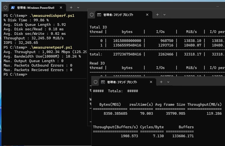
Task: Click the '% Disk Time : 99.86 %' line
Action: tap(26, 20)
